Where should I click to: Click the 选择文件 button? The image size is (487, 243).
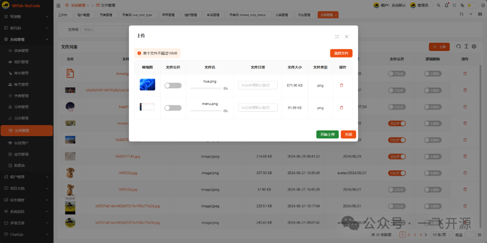click(341, 53)
